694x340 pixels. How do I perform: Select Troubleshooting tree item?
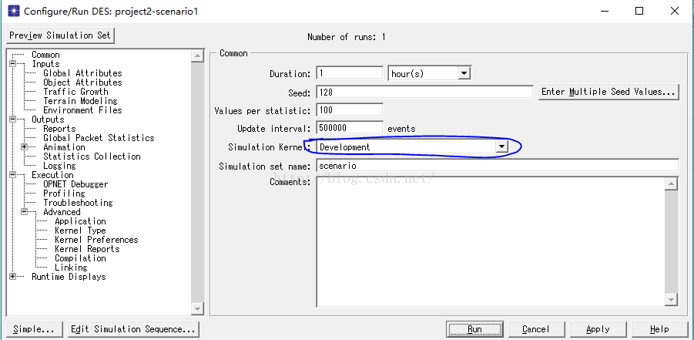tap(78, 203)
